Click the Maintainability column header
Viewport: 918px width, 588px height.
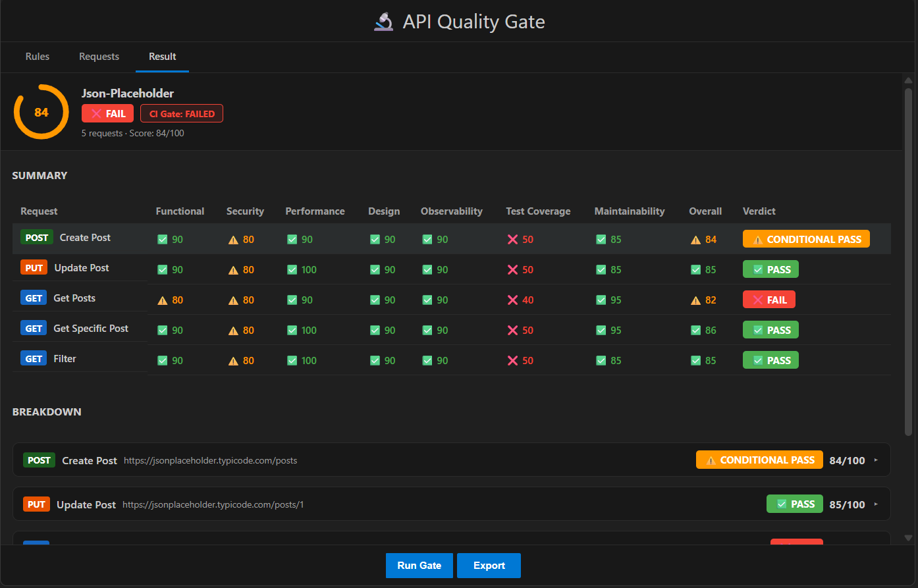point(630,211)
